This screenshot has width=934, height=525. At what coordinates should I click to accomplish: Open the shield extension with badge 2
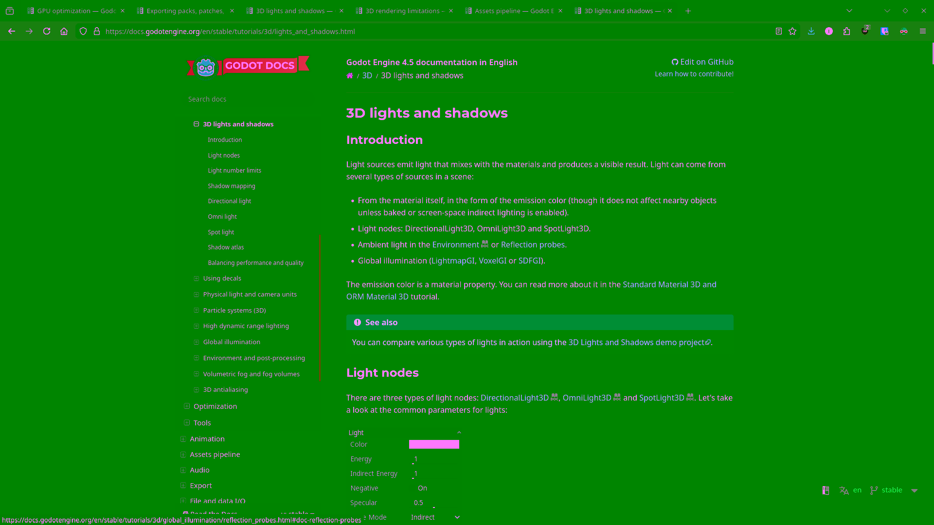pos(865,31)
